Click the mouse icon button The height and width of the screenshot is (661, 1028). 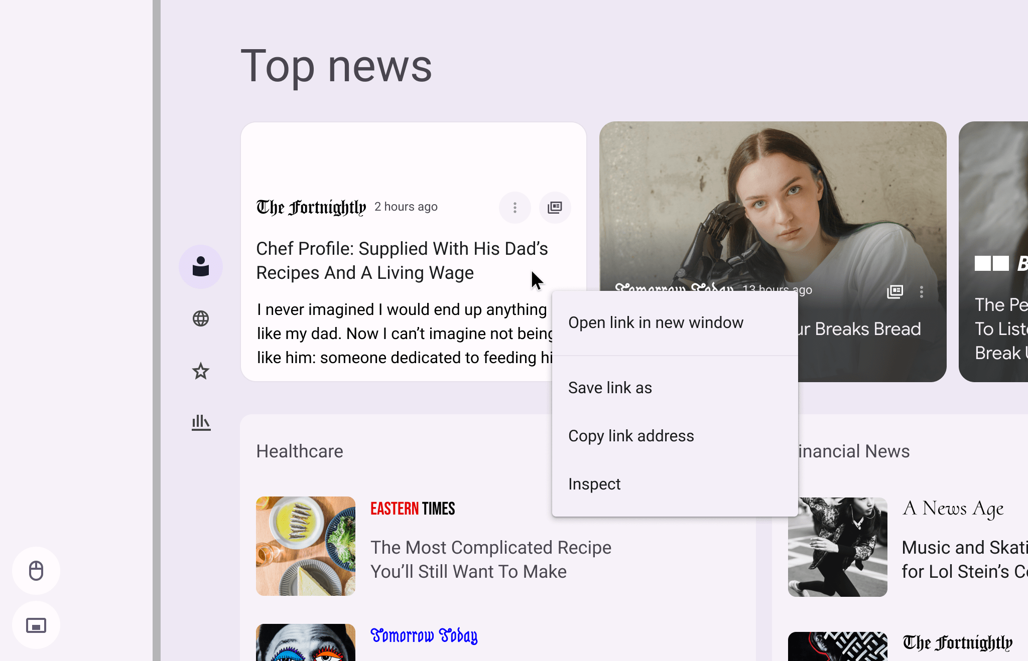pos(36,571)
